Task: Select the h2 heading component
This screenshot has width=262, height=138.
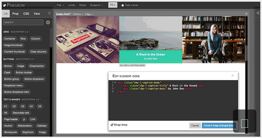Action: [14, 106]
